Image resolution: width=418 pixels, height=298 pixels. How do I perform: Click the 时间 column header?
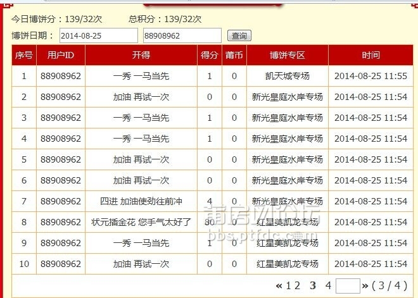(370, 55)
